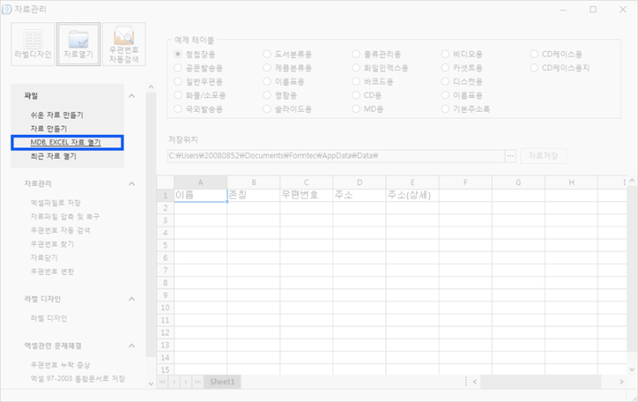Click 자료닫기 in sidebar
638x402 pixels.
[44, 258]
